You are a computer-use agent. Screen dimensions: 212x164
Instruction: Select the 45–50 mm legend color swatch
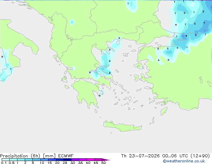(x=98, y=160)
